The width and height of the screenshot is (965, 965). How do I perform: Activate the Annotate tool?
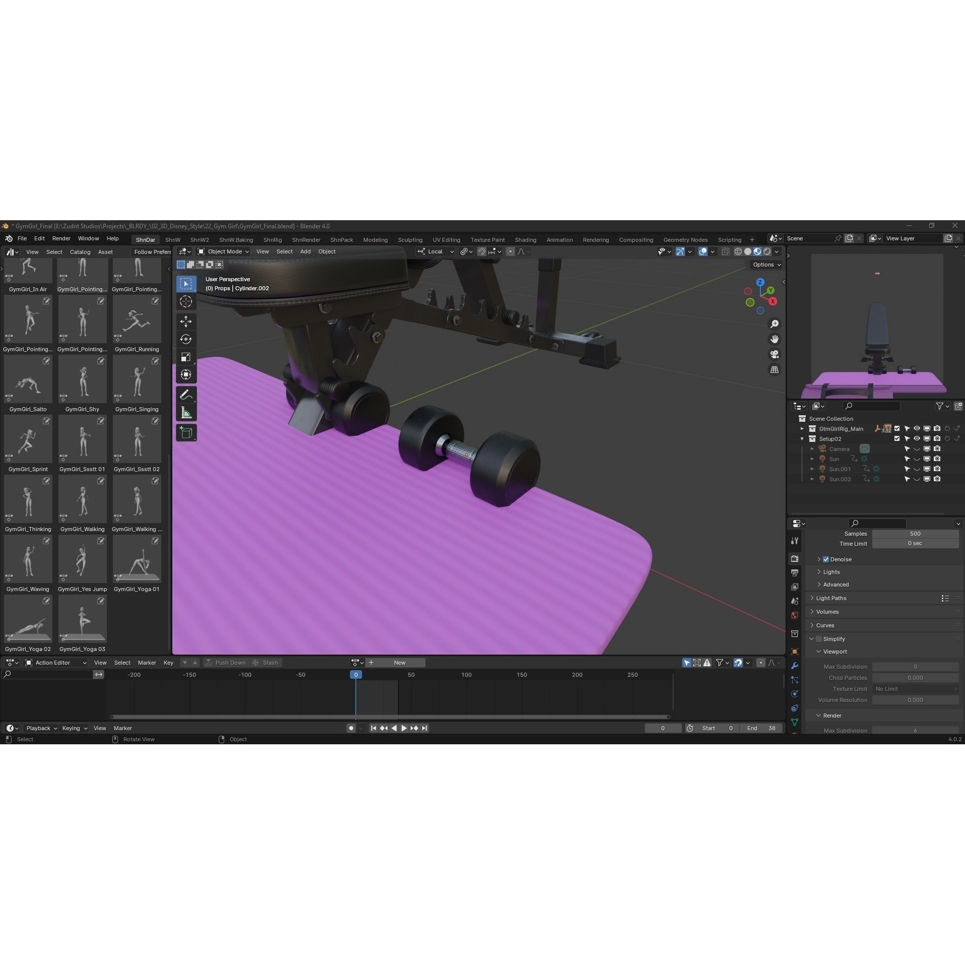[186, 395]
